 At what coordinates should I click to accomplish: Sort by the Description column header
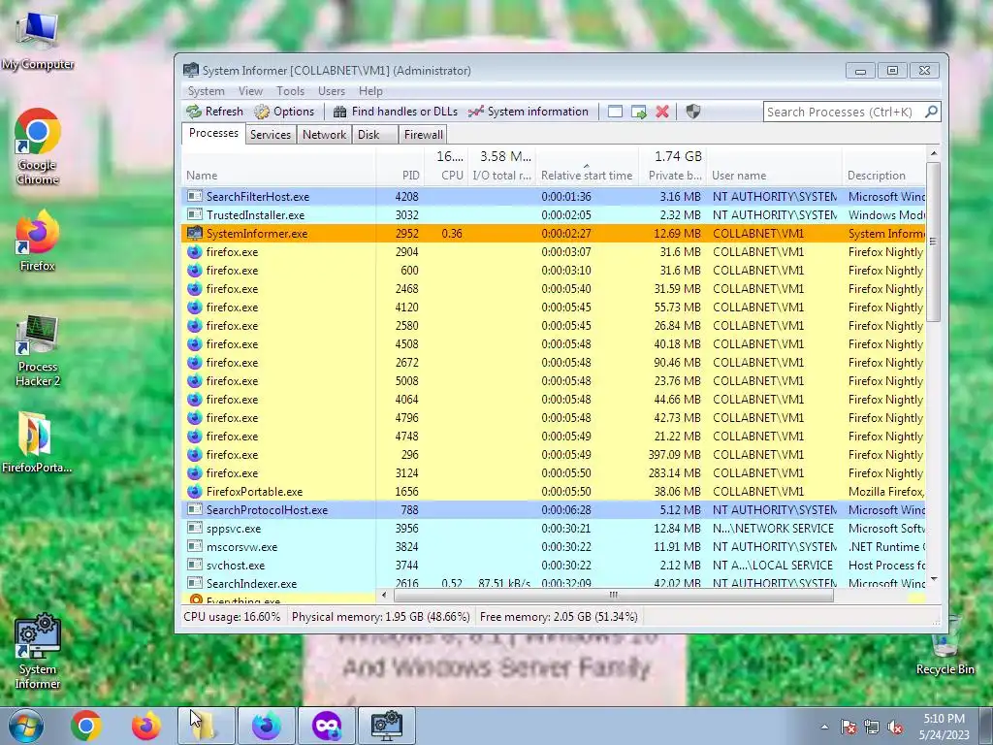pos(884,176)
